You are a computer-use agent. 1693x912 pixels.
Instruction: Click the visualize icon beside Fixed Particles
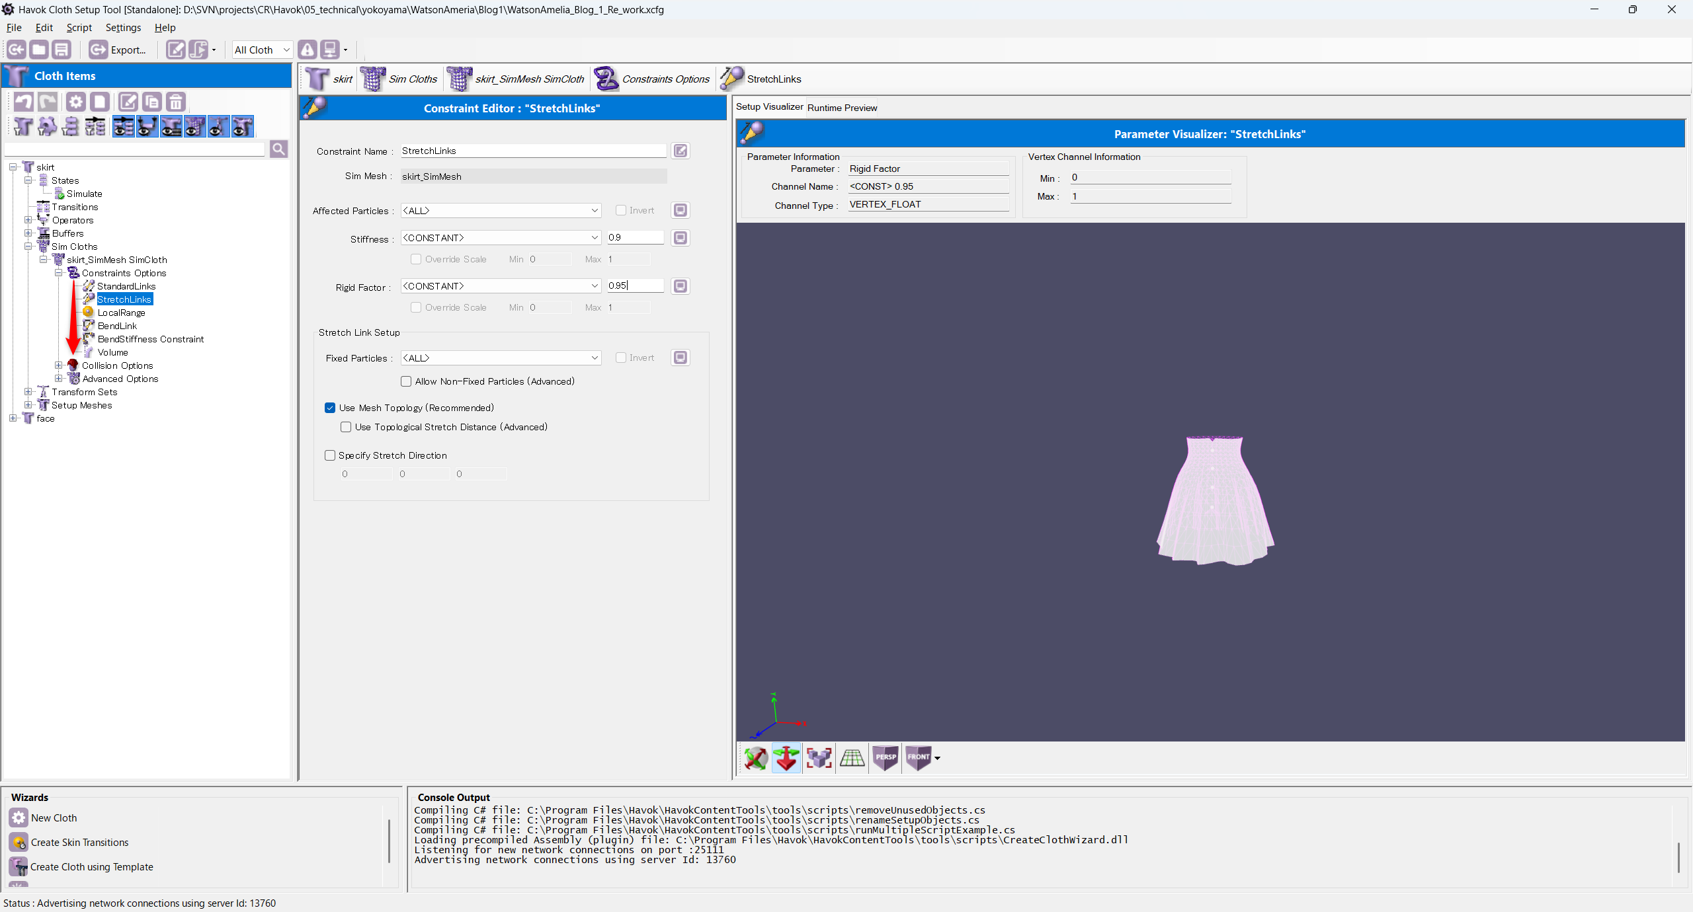click(681, 358)
